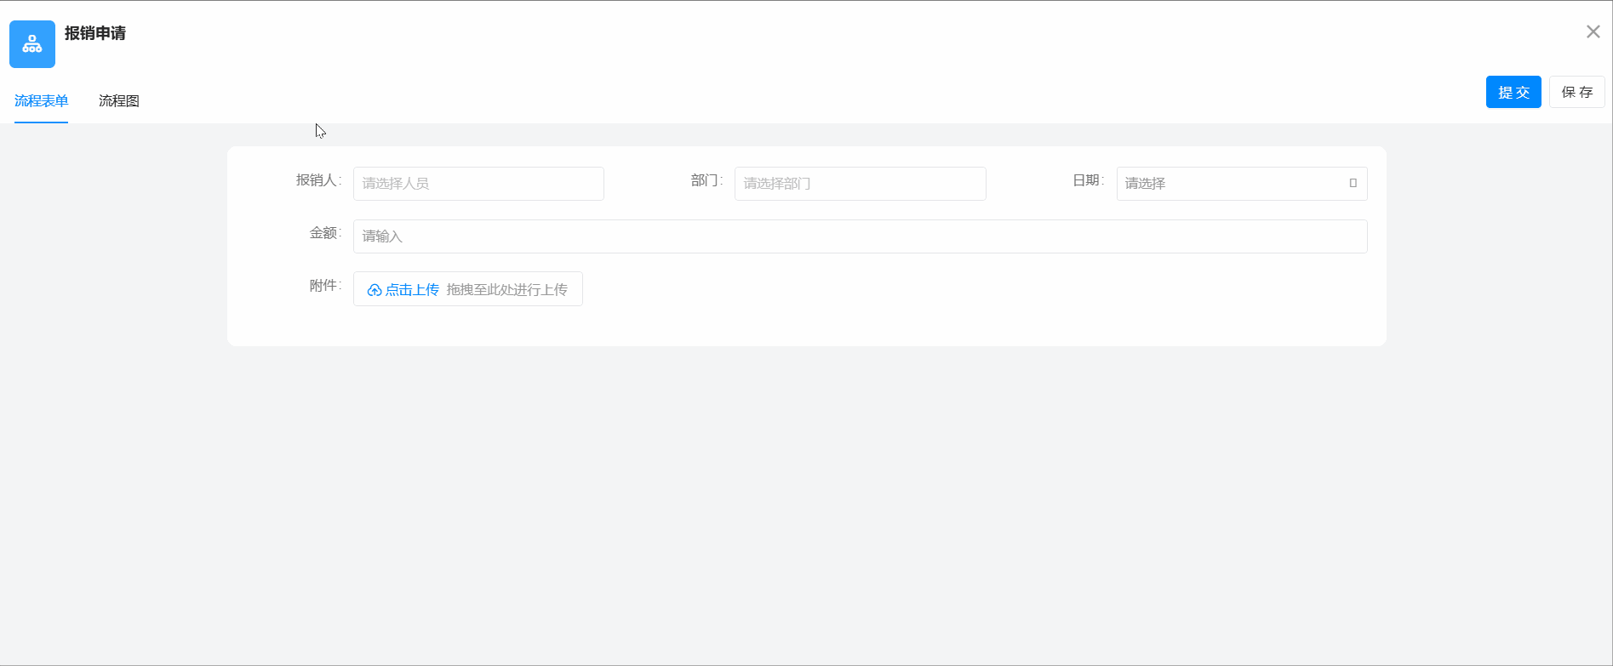The height and width of the screenshot is (666, 1613).
Task: Click the 拖拽至此处进行上传 drop area text
Action: 506,290
